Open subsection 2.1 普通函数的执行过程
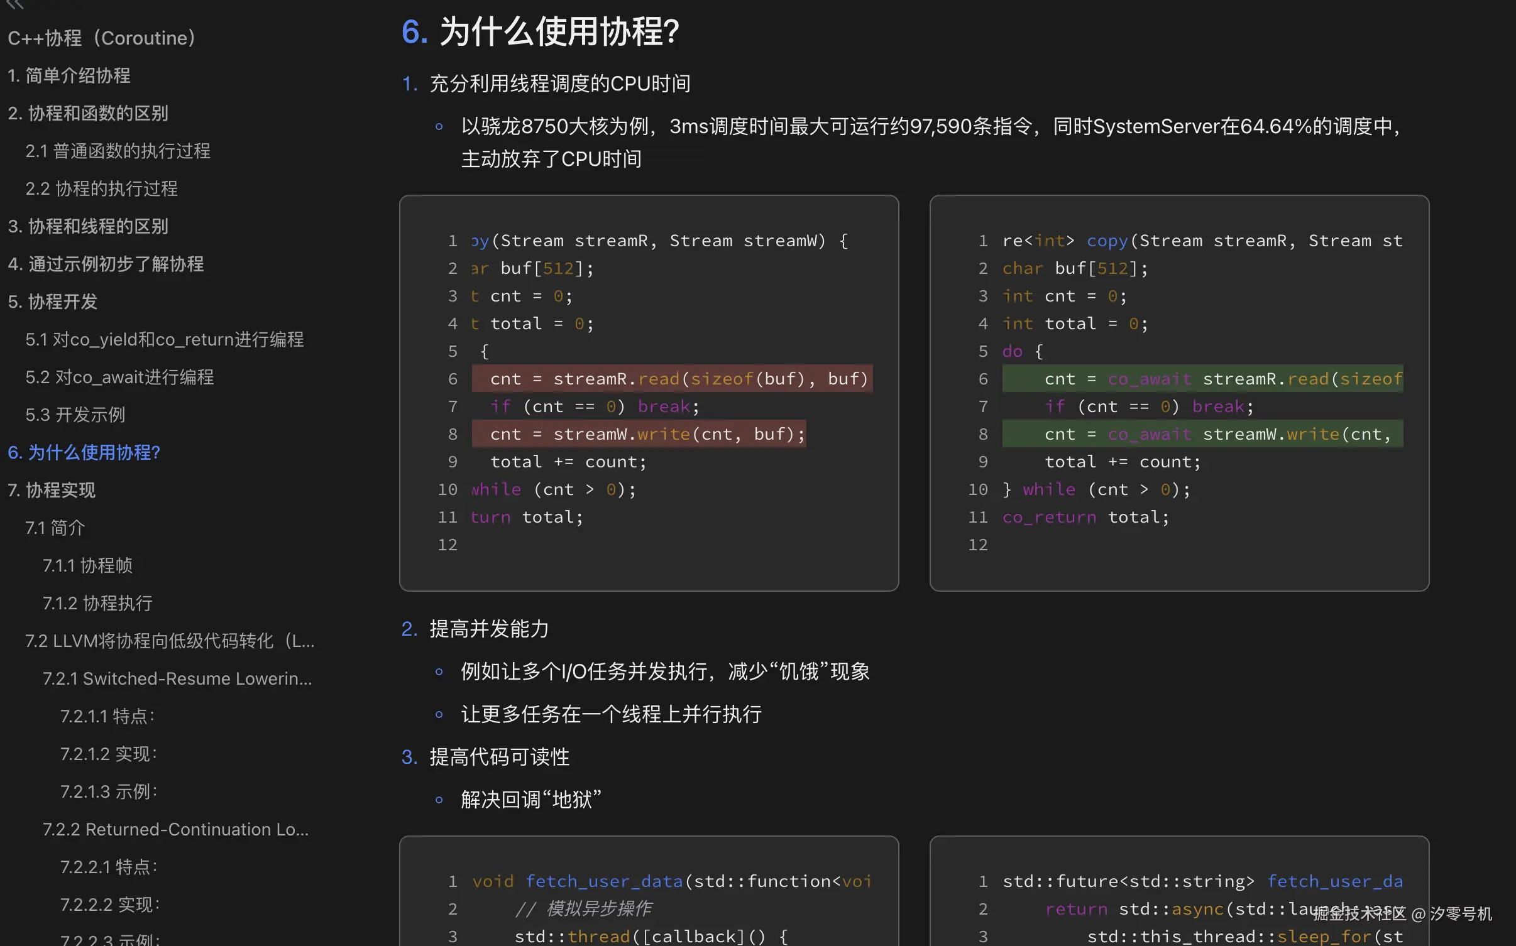 (x=118, y=151)
